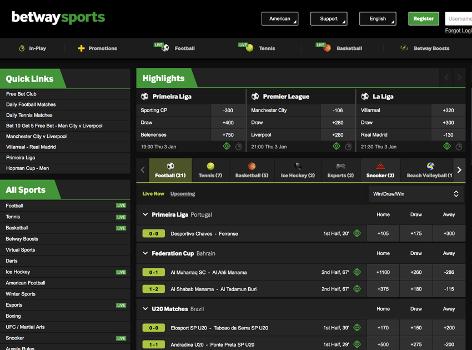Open Free Bet Club quick link

[65, 94]
